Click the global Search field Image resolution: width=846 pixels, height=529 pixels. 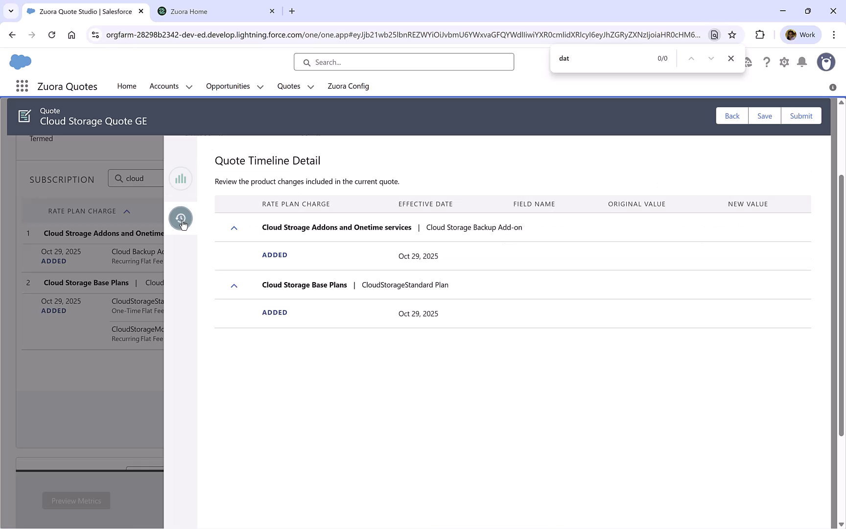(x=403, y=62)
